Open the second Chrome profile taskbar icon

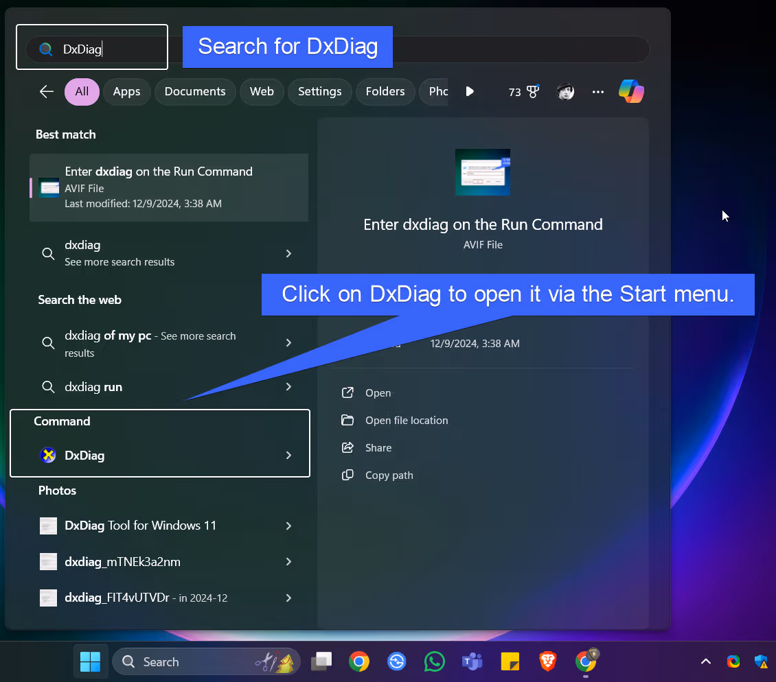(586, 661)
